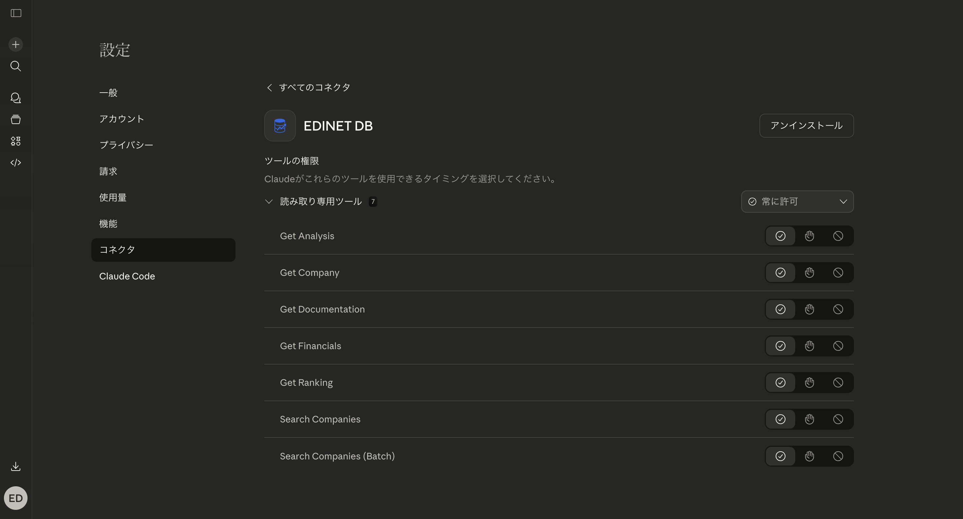This screenshot has height=519, width=963.
Task: Toggle the sidebar visibility icon
Action: coord(15,13)
